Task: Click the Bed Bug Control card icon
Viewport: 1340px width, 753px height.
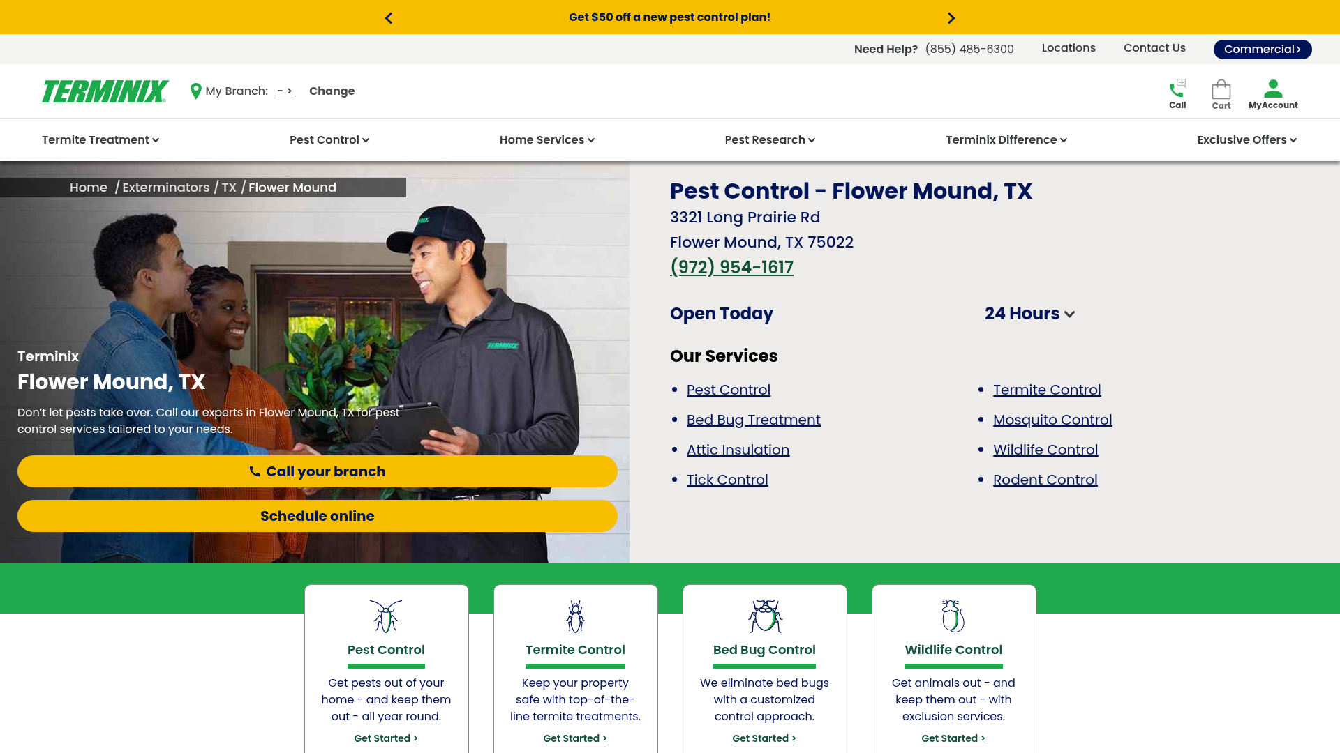Action: (x=764, y=616)
